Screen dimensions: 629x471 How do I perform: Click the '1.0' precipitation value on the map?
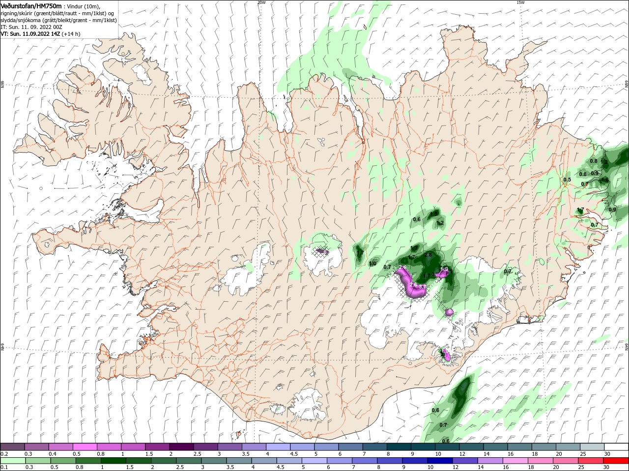coord(372,263)
